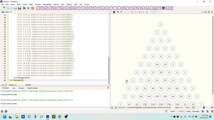Close the messages panel with X

108,88
